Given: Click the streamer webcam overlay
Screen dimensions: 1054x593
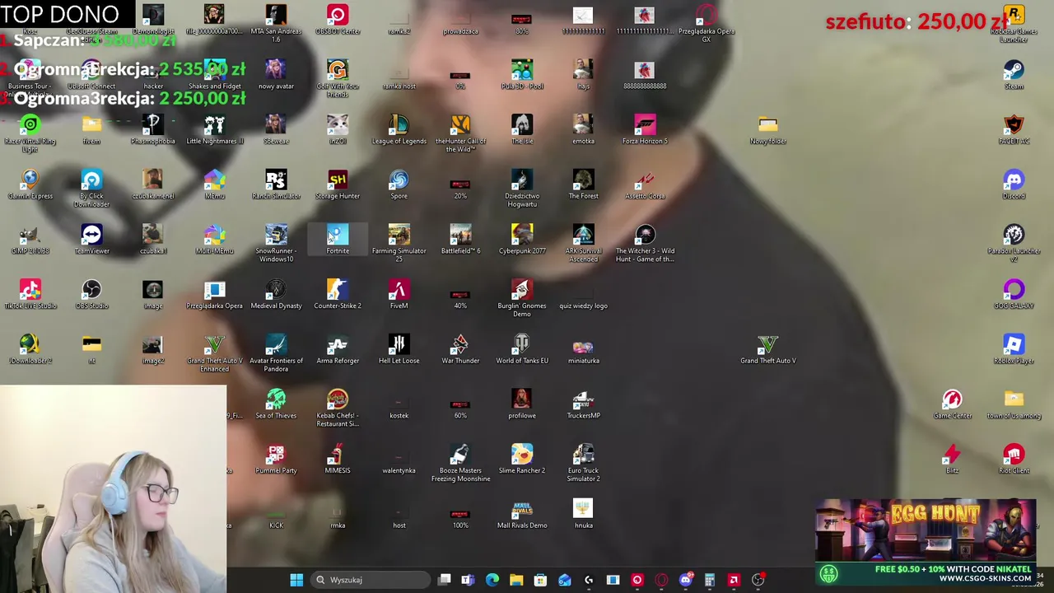Looking at the screenshot, I should pos(113,489).
